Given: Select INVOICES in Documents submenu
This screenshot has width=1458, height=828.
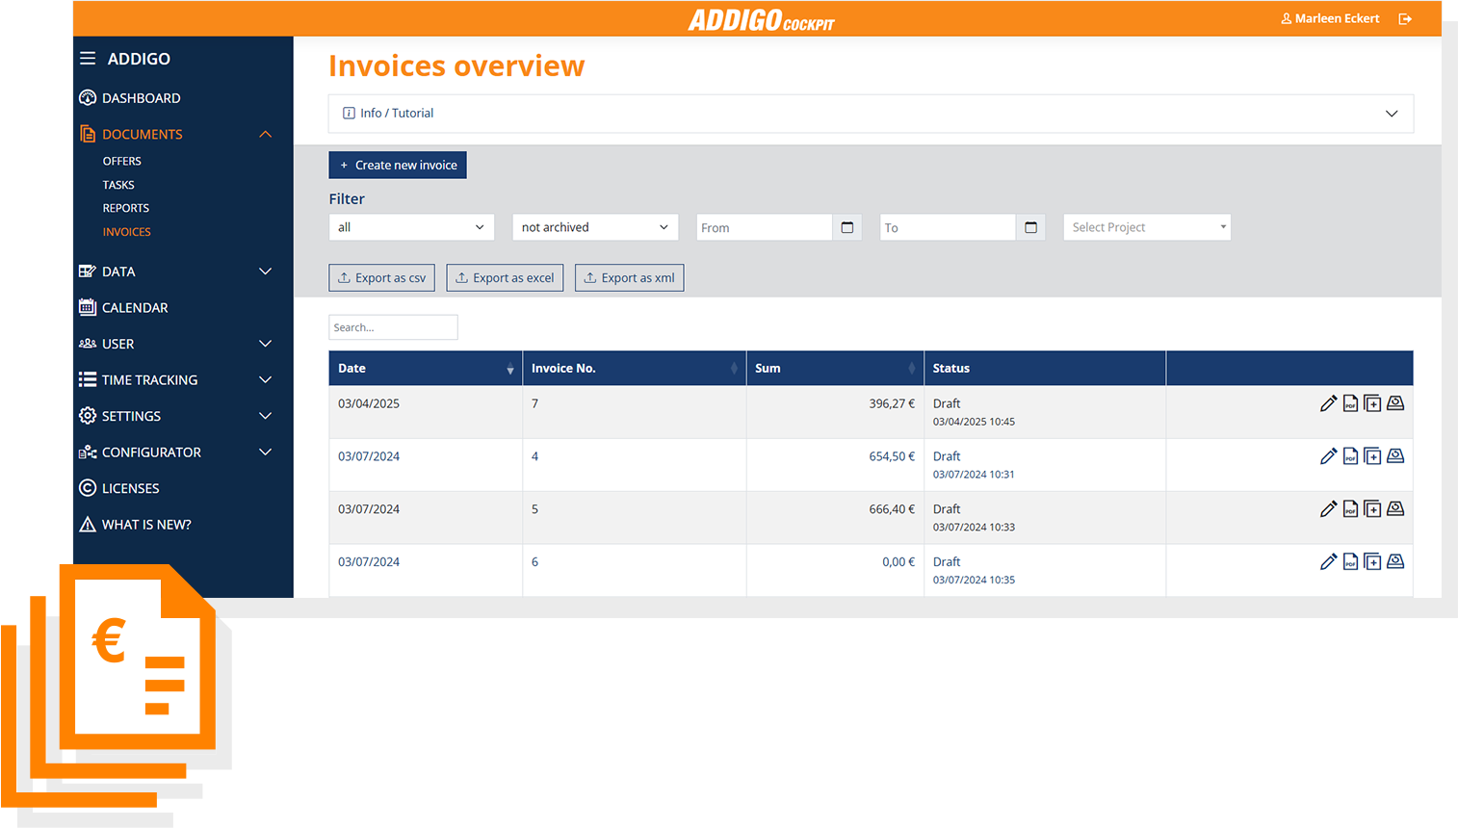Looking at the screenshot, I should 127,232.
